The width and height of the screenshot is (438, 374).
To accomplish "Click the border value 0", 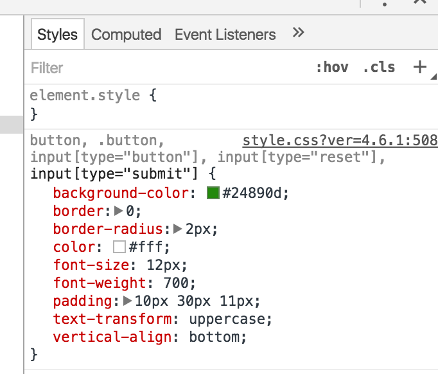I will tap(130, 211).
